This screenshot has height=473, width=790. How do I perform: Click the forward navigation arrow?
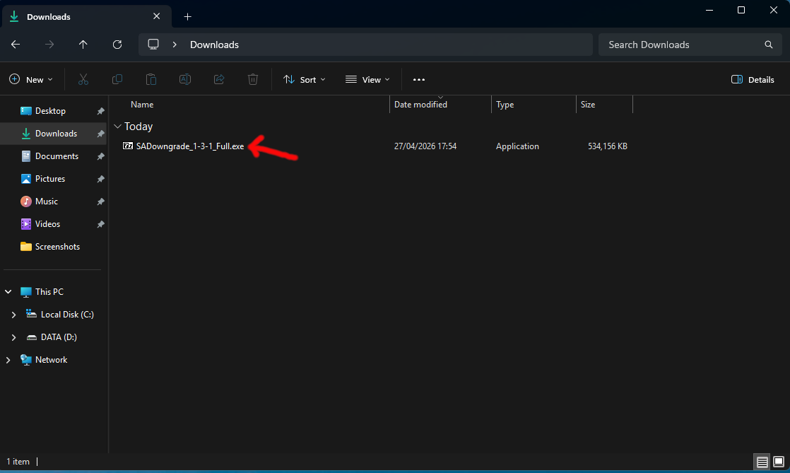click(49, 45)
